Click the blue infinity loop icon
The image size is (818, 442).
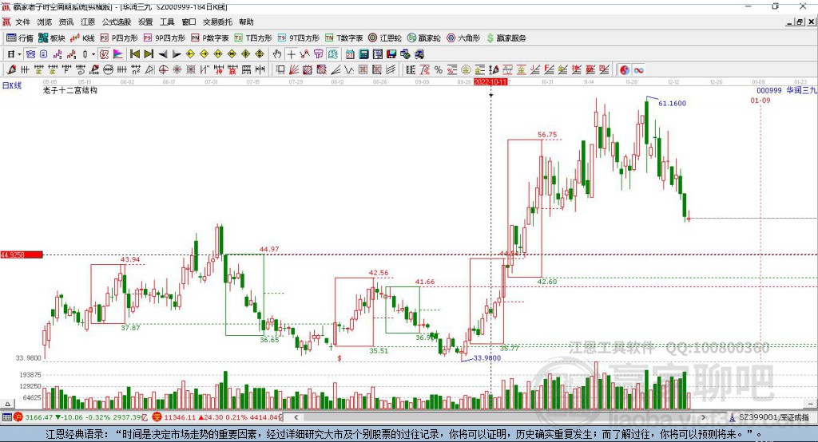click(x=638, y=70)
